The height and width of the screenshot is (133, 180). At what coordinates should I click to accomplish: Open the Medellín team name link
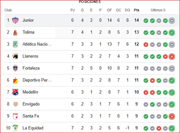(30, 92)
